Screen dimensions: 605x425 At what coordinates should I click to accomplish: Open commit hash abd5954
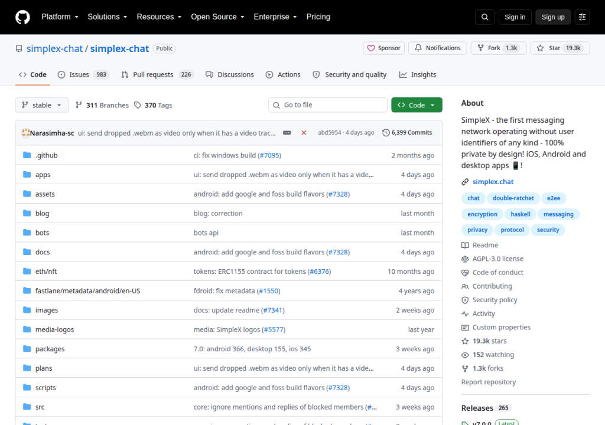coord(330,133)
